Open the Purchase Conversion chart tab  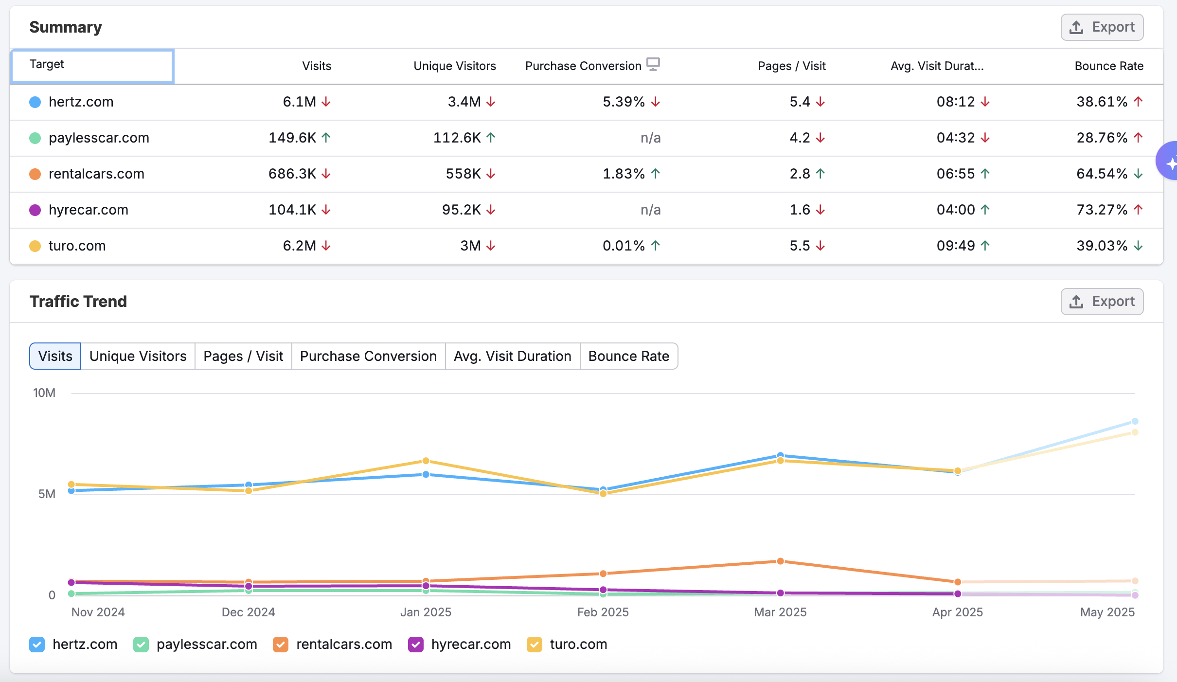tap(368, 356)
